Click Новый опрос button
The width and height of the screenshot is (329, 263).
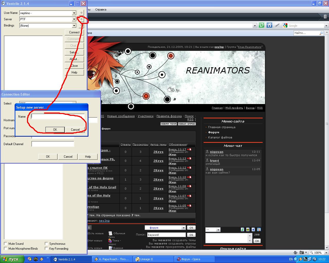187,124
